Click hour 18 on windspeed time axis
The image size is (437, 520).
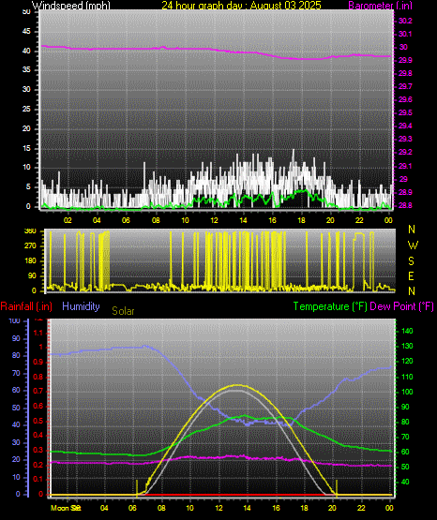301,220
